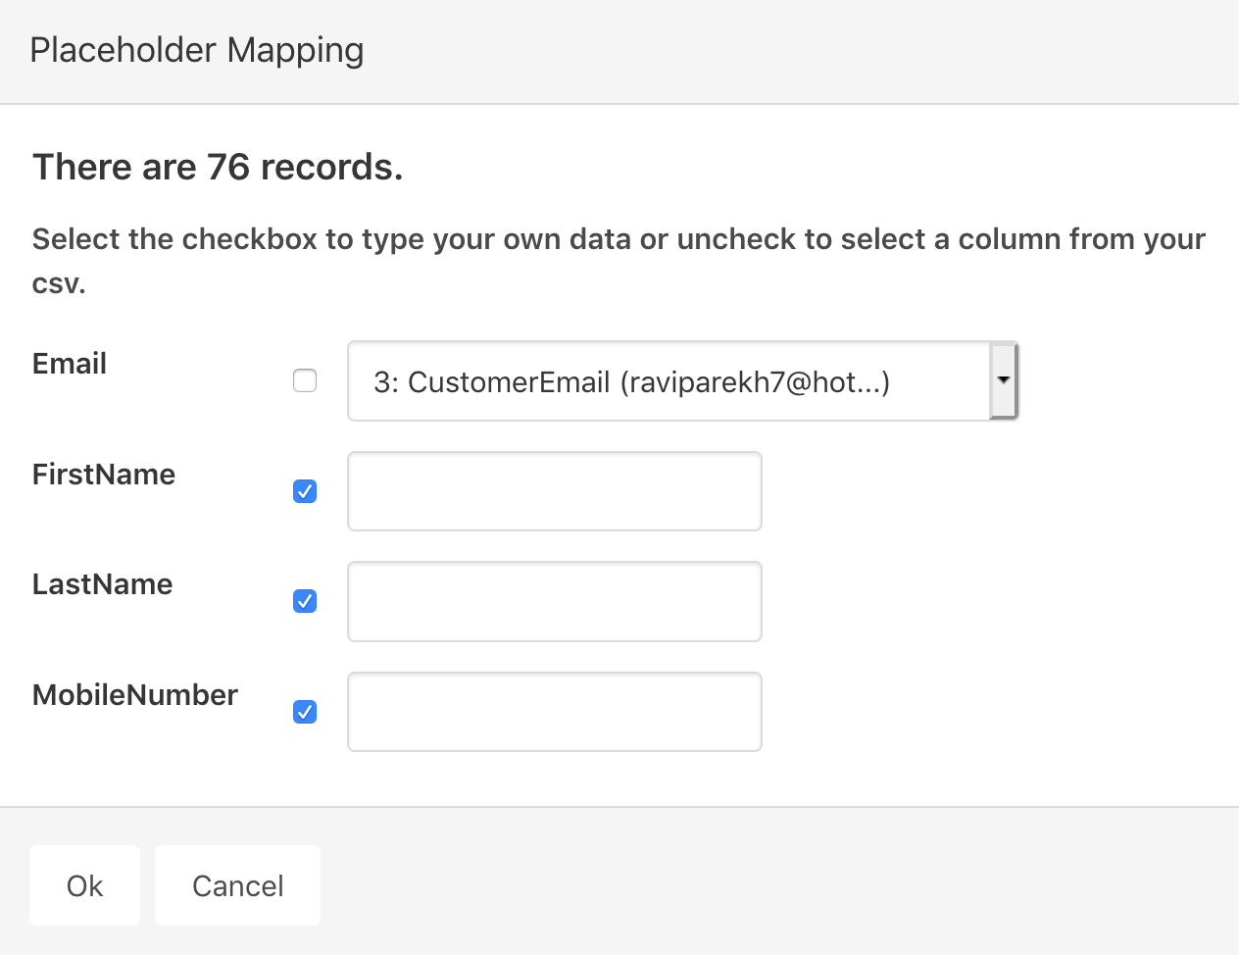
Task: Click the MobileNumber field label
Action: click(x=135, y=695)
